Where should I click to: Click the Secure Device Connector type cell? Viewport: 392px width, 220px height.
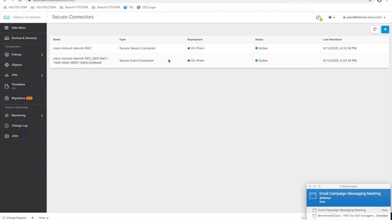(137, 48)
